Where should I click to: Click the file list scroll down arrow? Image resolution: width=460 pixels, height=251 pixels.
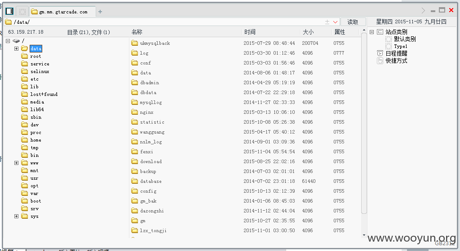[364, 235]
